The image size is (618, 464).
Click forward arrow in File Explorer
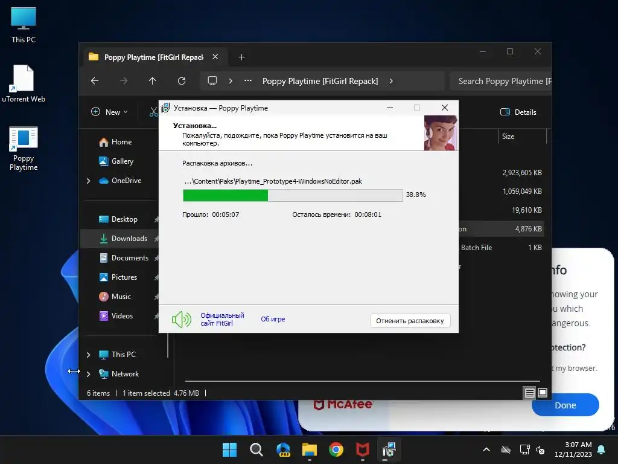[124, 81]
